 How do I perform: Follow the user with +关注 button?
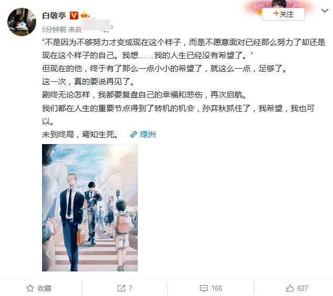[283, 14]
